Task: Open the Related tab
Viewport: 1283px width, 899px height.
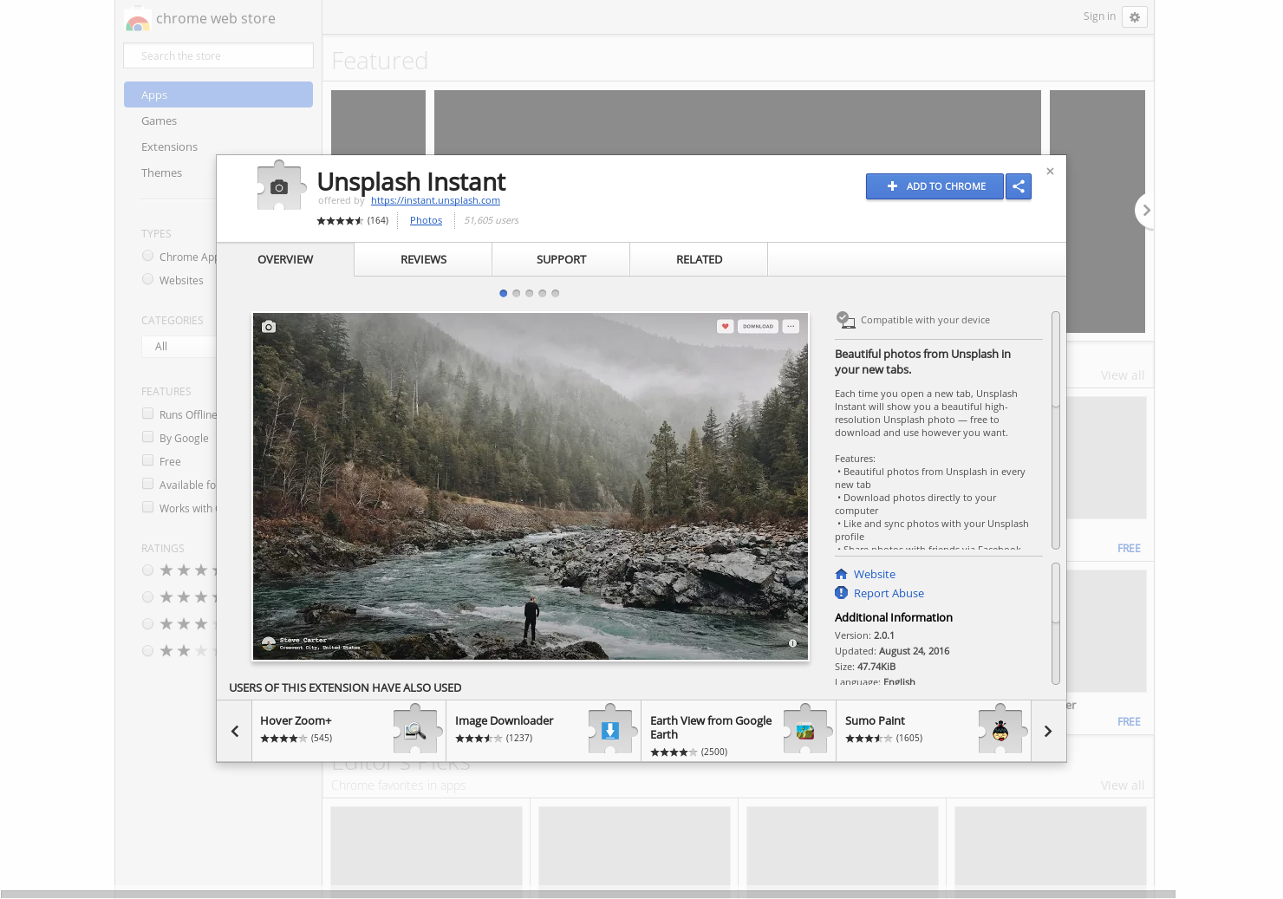Action: [x=699, y=259]
